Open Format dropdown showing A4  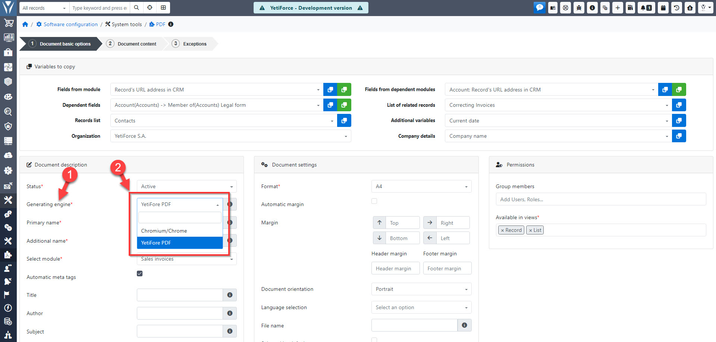421,186
